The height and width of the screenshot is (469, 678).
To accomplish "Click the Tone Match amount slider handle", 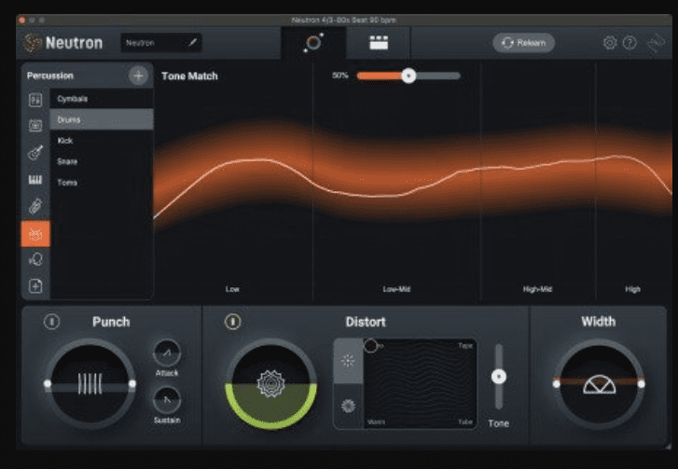I will [x=408, y=76].
